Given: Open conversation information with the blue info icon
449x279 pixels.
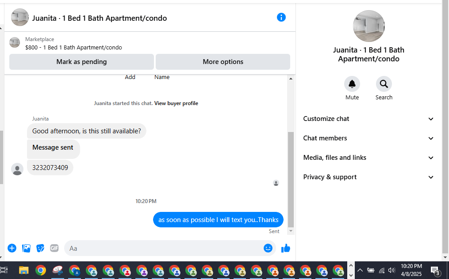Looking at the screenshot, I should 281,18.
